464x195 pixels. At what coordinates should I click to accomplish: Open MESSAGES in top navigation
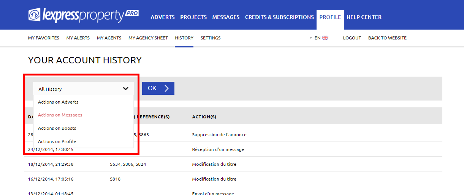[x=226, y=17]
